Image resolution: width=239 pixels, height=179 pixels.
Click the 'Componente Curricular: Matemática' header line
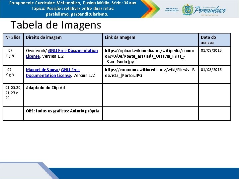[73, 3]
